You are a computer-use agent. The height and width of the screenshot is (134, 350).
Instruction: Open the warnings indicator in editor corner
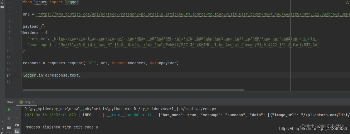point(347,2)
